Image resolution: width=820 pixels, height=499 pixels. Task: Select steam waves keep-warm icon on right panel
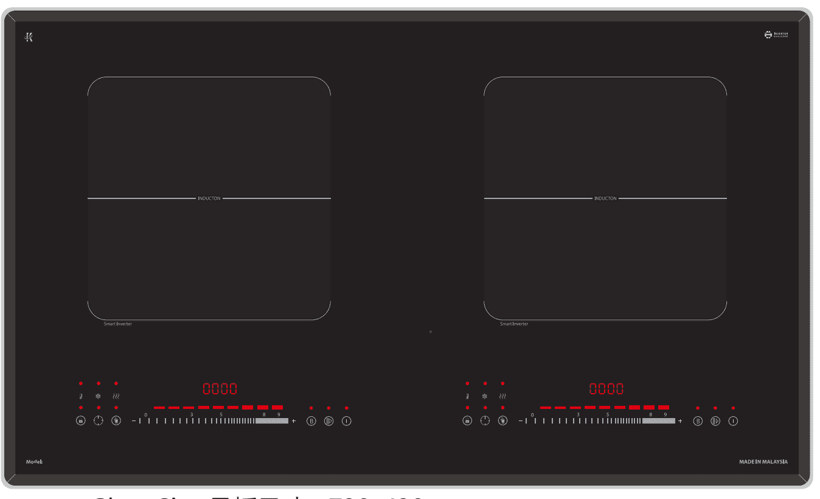(502, 396)
